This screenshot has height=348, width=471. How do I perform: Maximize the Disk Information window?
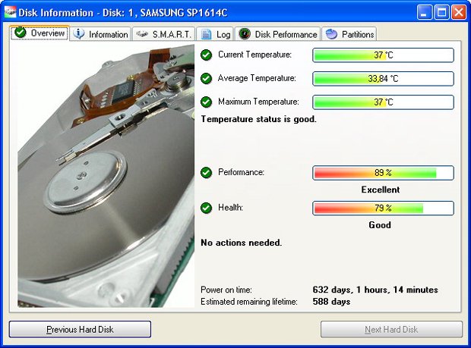pos(443,12)
